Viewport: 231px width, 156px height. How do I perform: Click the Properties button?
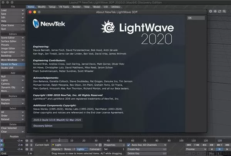[x=114, y=145]
